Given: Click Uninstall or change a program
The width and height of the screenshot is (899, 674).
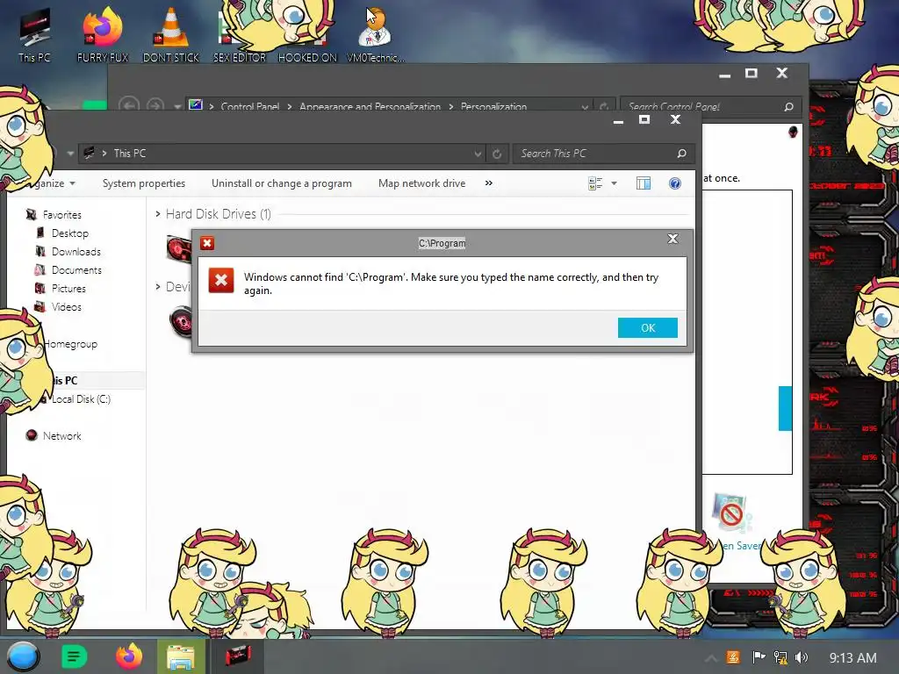Looking at the screenshot, I should pyautogui.click(x=282, y=183).
